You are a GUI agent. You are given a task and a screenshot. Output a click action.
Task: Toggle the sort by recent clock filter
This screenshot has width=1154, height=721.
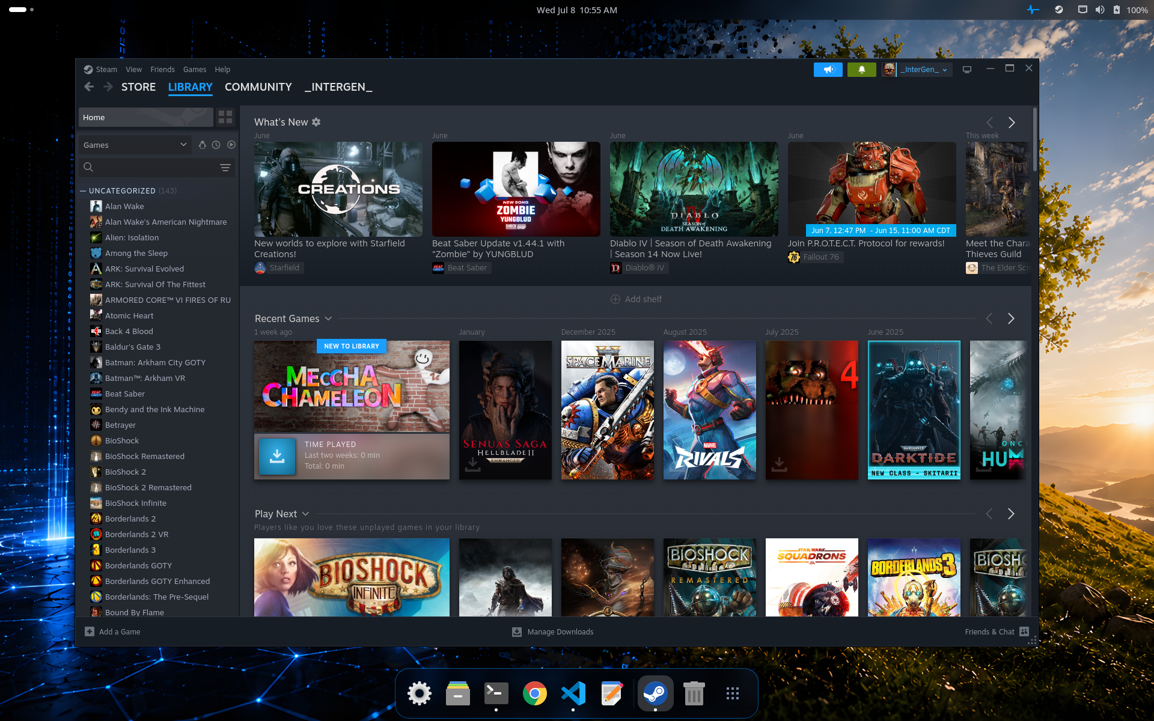[x=216, y=145]
